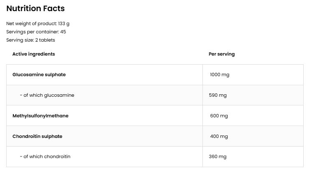The height and width of the screenshot is (175, 309).
Task: Click the word Facts in the title
Action: (54, 9)
